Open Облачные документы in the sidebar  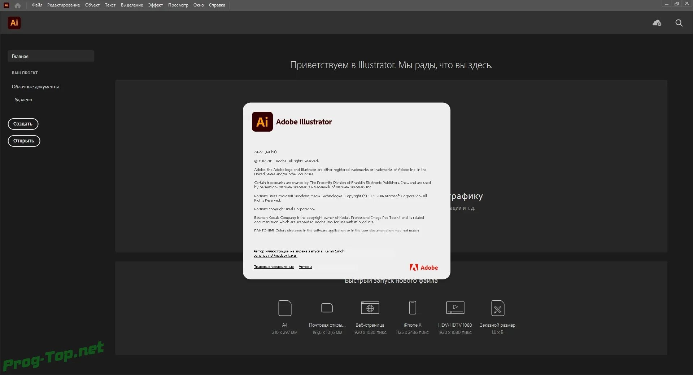pyautogui.click(x=35, y=87)
